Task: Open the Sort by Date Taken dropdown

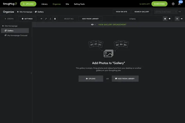Action: (x=166, y=12)
